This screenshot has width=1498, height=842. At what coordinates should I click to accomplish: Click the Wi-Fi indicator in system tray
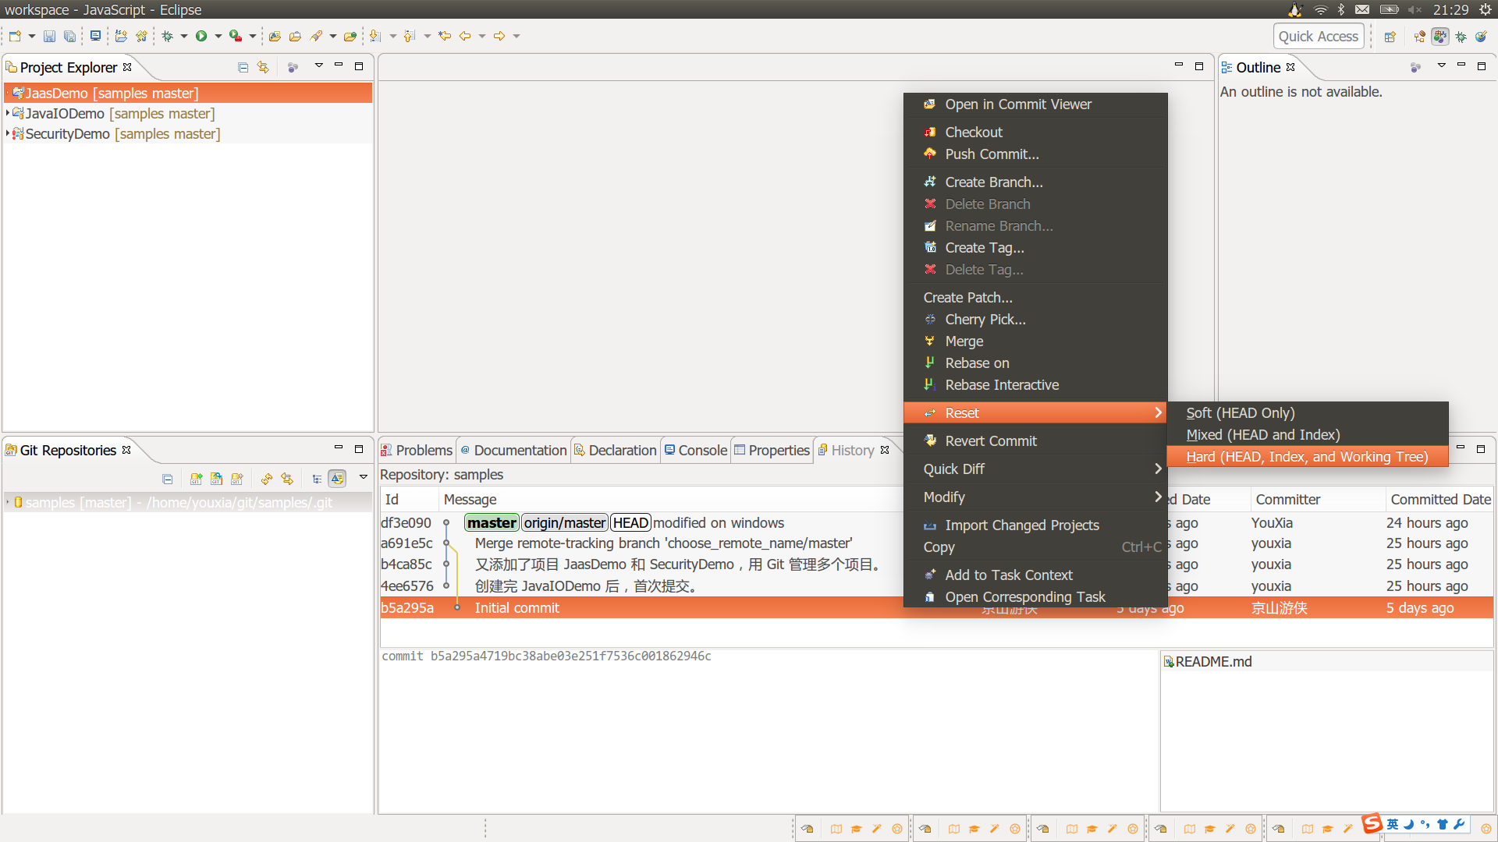tap(1320, 9)
